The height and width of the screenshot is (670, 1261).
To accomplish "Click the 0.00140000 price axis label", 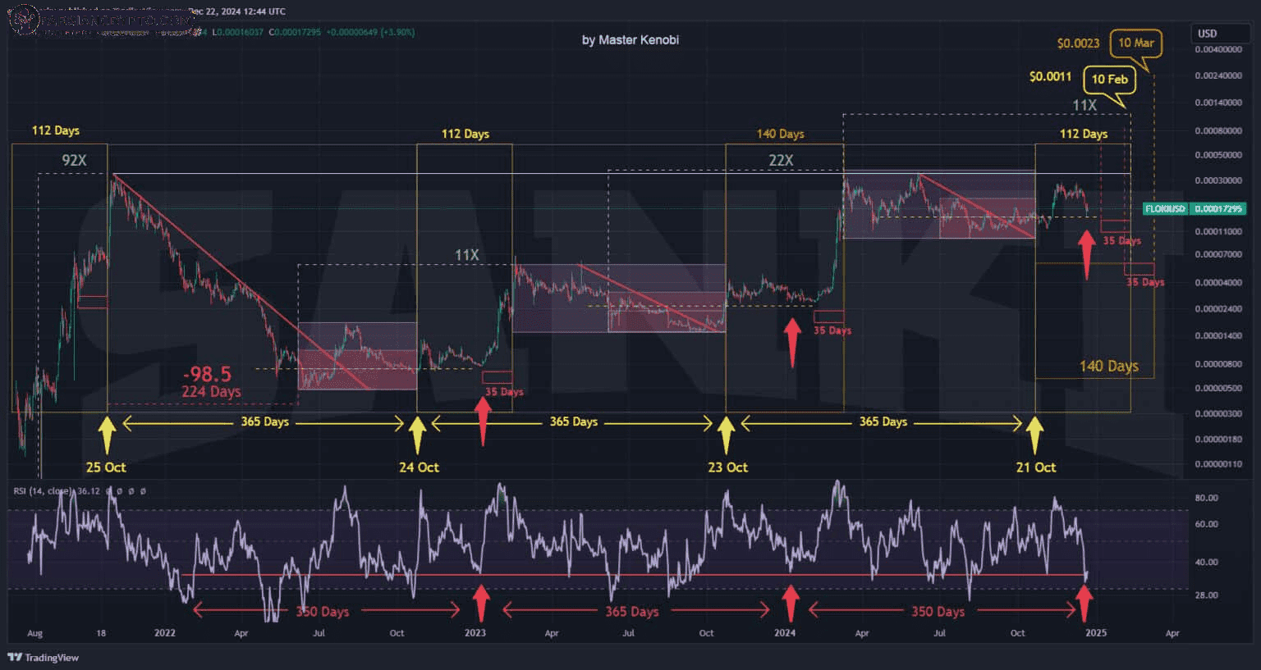I will [1218, 103].
